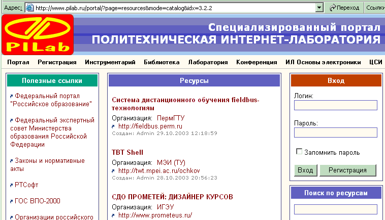Open the РТСофт link

26,185
